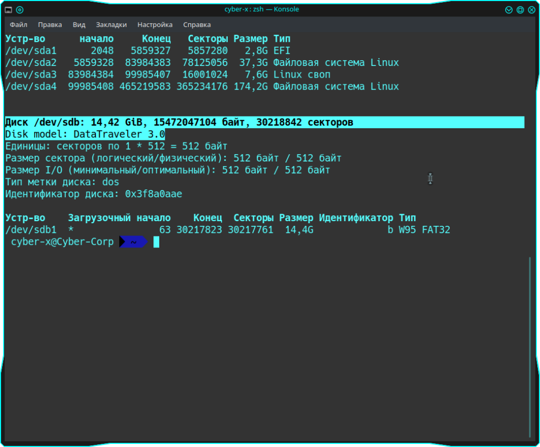This screenshot has width=540, height=447.
Task: Close the Konsole window
Action: 531,9
